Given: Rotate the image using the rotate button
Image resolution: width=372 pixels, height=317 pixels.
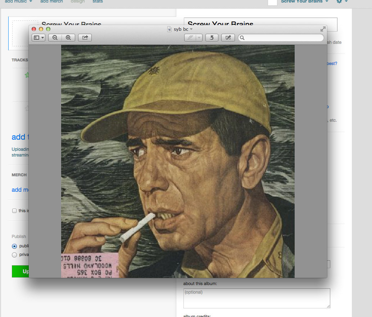Looking at the screenshot, I should point(212,38).
